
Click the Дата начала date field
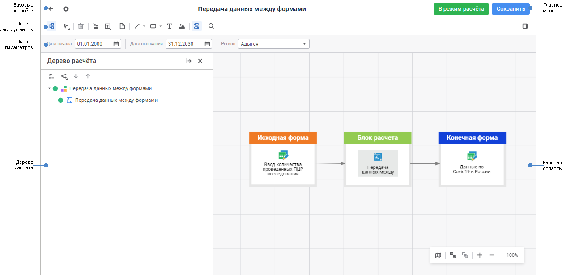[x=94, y=44]
